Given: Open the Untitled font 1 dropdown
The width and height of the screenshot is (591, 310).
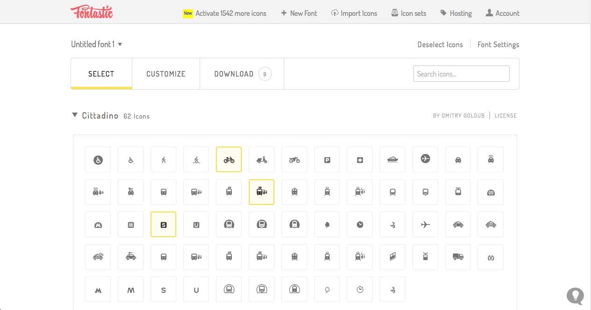Looking at the screenshot, I should [x=97, y=44].
